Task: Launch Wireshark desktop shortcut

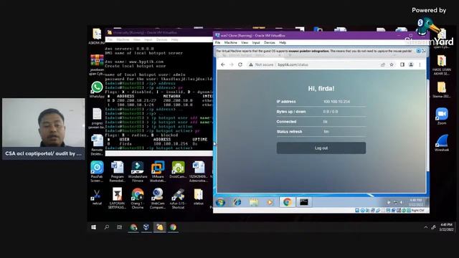Action: pos(442,143)
